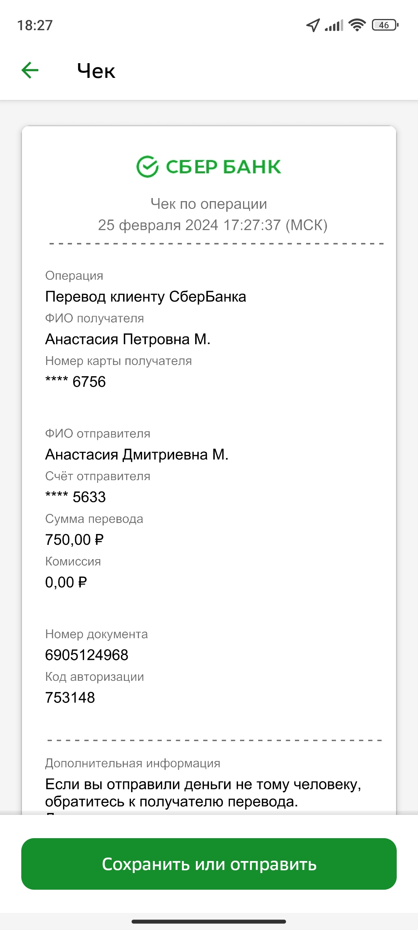Tap the transfer amount 750,00 ₽
Image resolution: width=418 pixels, height=930 pixels.
pos(74,539)
